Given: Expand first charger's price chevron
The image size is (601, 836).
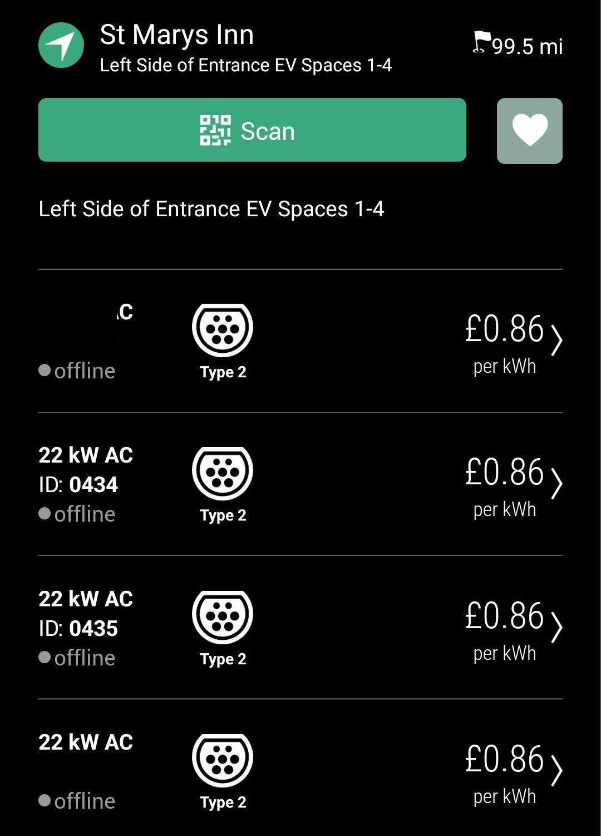Looking at the screenshot, I should pyautogui.click(x=556, y=340).
